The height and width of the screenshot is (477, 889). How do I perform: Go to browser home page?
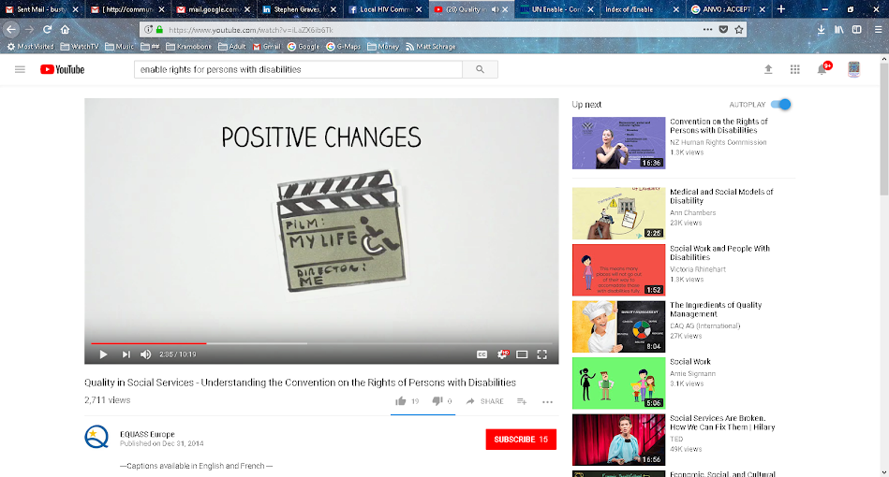coord(66,29)
